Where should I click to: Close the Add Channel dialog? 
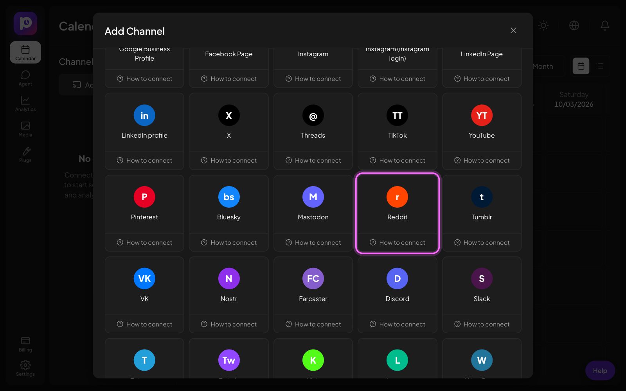coord(513,30)
